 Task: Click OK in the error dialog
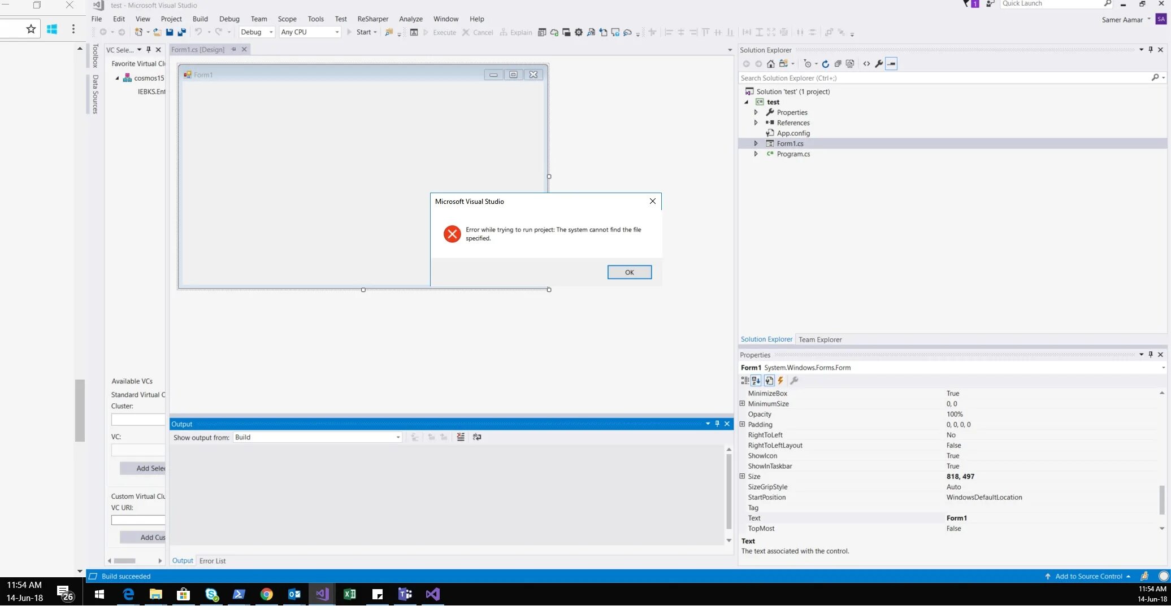click(629, 272)
